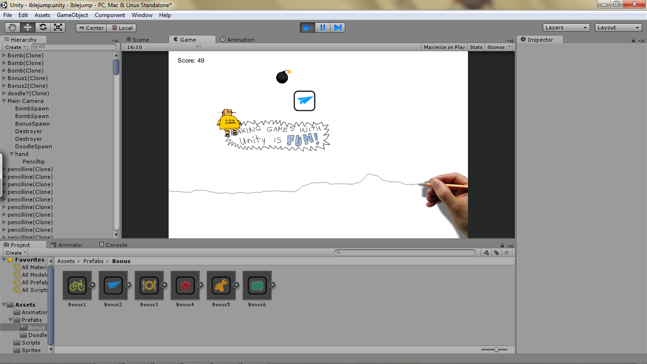Select the Bonus5 wrench prefab thumbnail
The width and height of the screenshot is (647, 364).
click(x=221, y=285)
